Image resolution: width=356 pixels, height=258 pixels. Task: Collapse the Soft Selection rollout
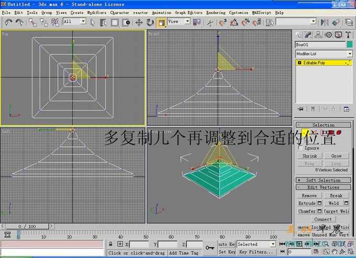point(323,180)
